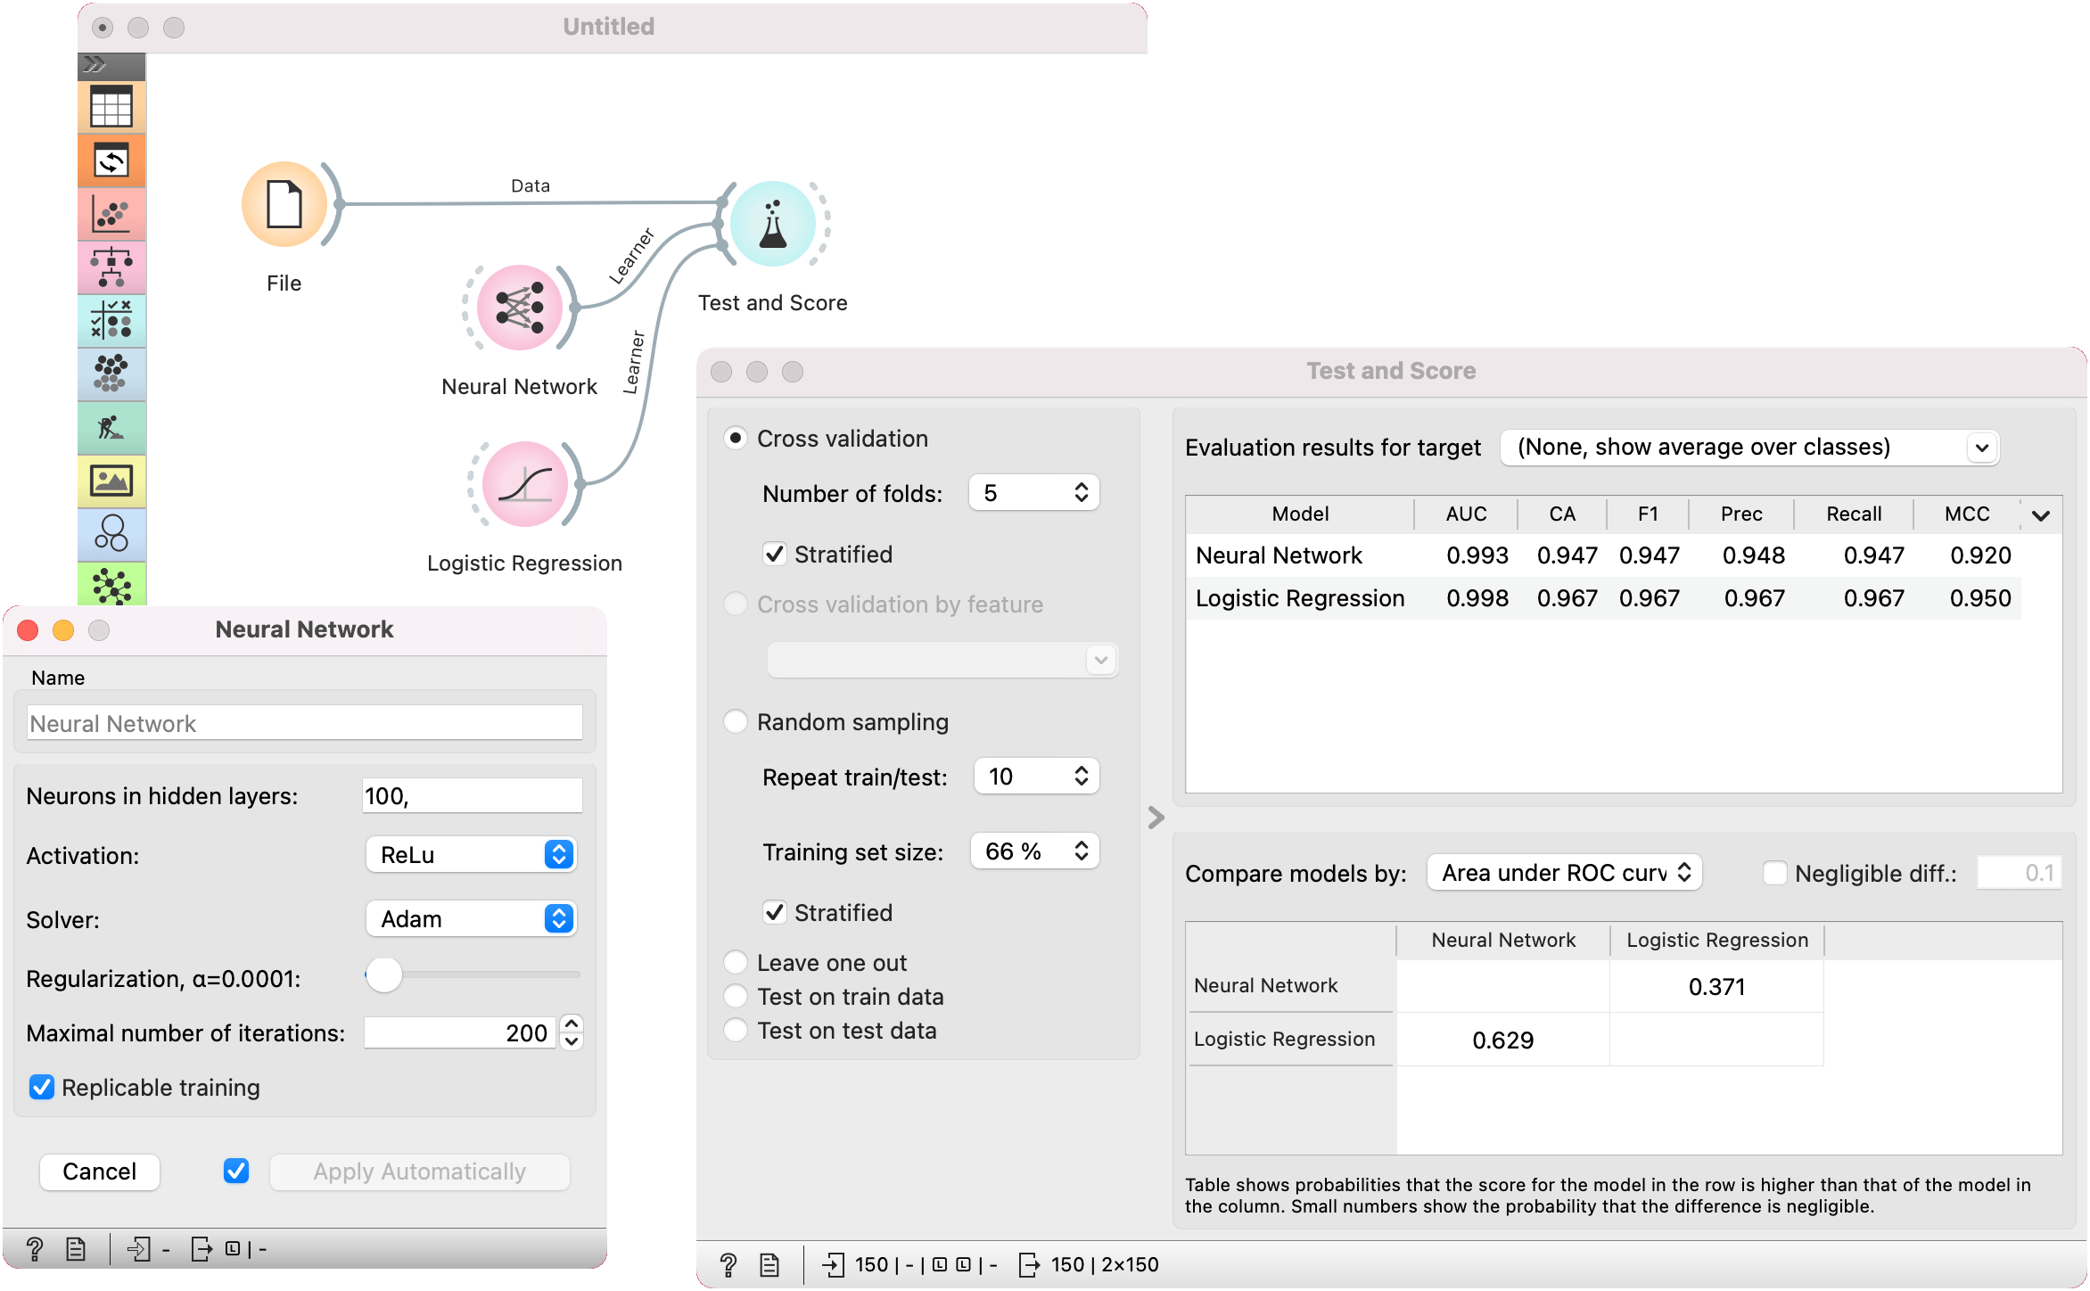The width and height of the screenshot is (2090, 1291).
Task: Open the Data category table icon in sidebar
Action: (x=111, y=107)
